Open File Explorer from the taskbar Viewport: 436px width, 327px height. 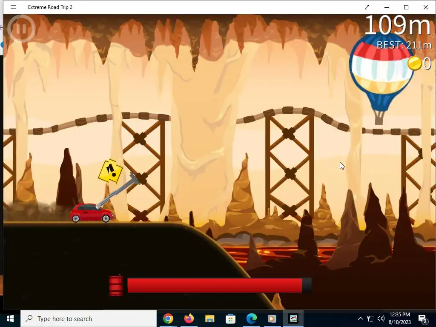click(x=209, y=318)
